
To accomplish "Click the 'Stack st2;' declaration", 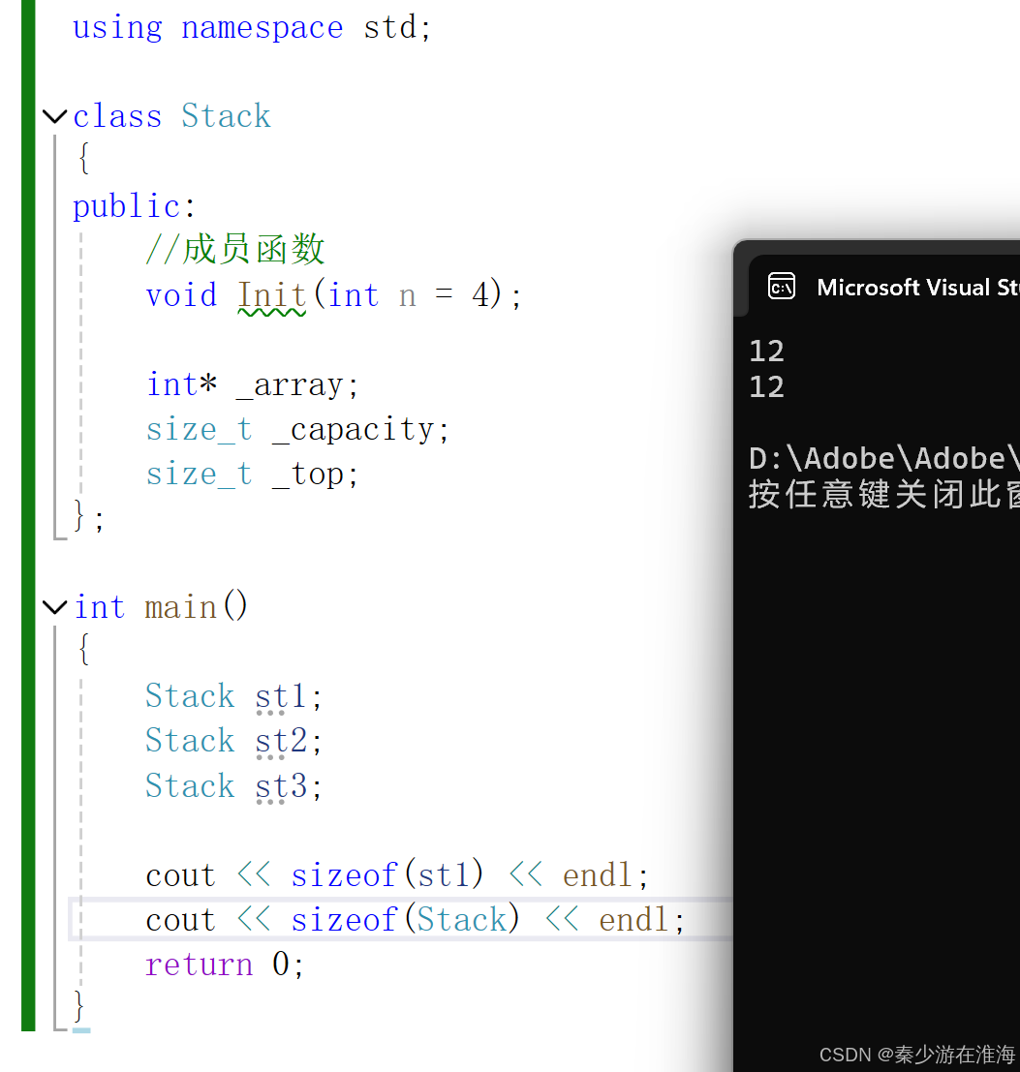I will pos(233,741).
